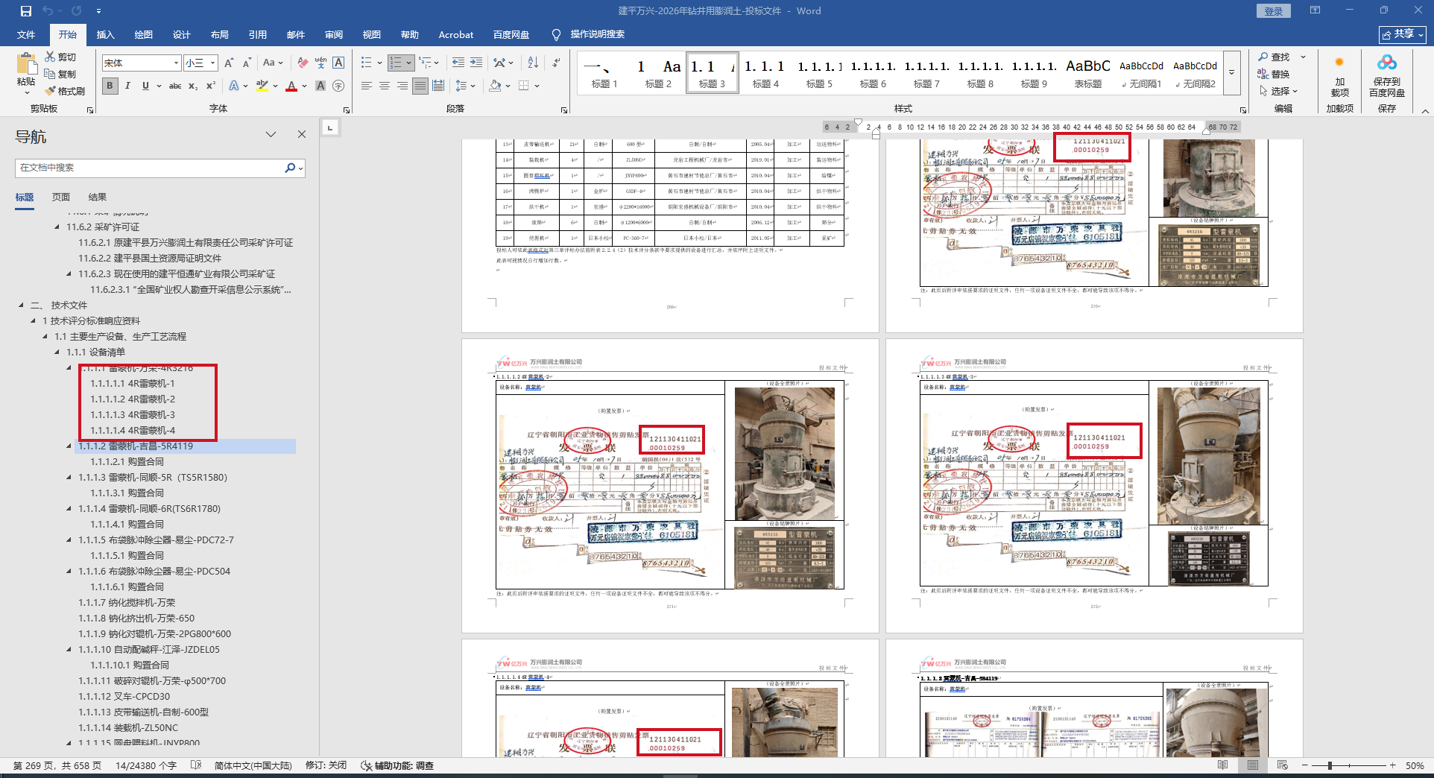Click the 登录 sign-in button

[1274, 11]
